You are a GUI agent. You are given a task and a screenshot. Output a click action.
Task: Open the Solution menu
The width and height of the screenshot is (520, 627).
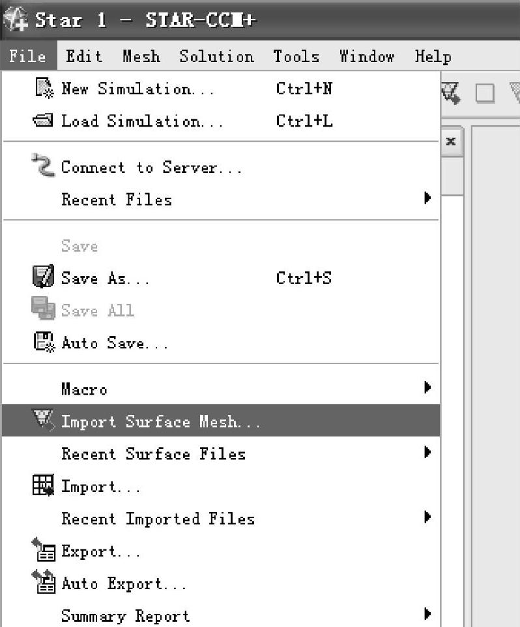click(x=216, y=56)
